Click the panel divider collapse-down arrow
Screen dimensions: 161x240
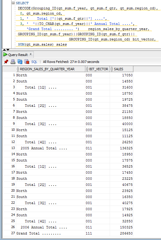click(8, 50)
